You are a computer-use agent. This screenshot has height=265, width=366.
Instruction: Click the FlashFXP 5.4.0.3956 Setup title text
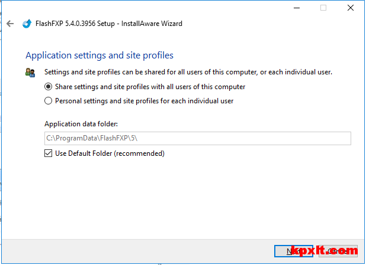pyautogui.click(x=110, y=24)
